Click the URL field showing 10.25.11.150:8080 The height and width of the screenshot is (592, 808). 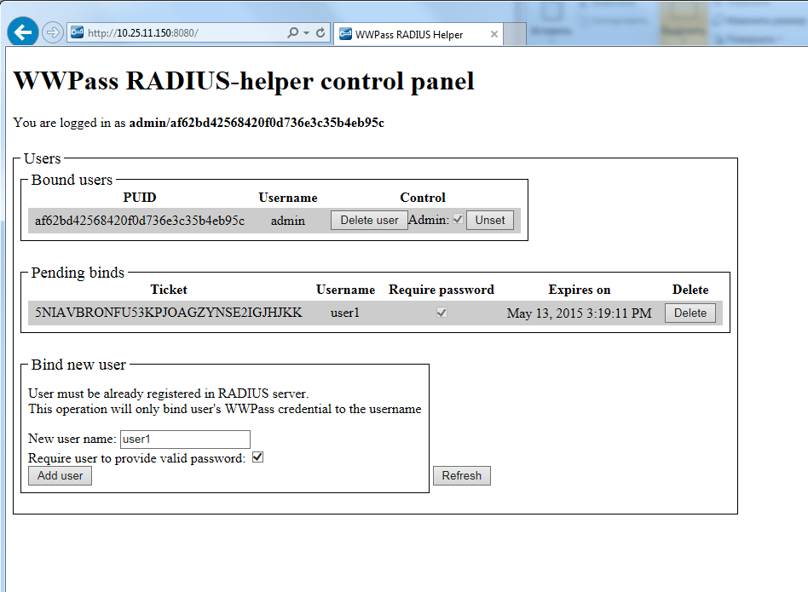(170, 33)
